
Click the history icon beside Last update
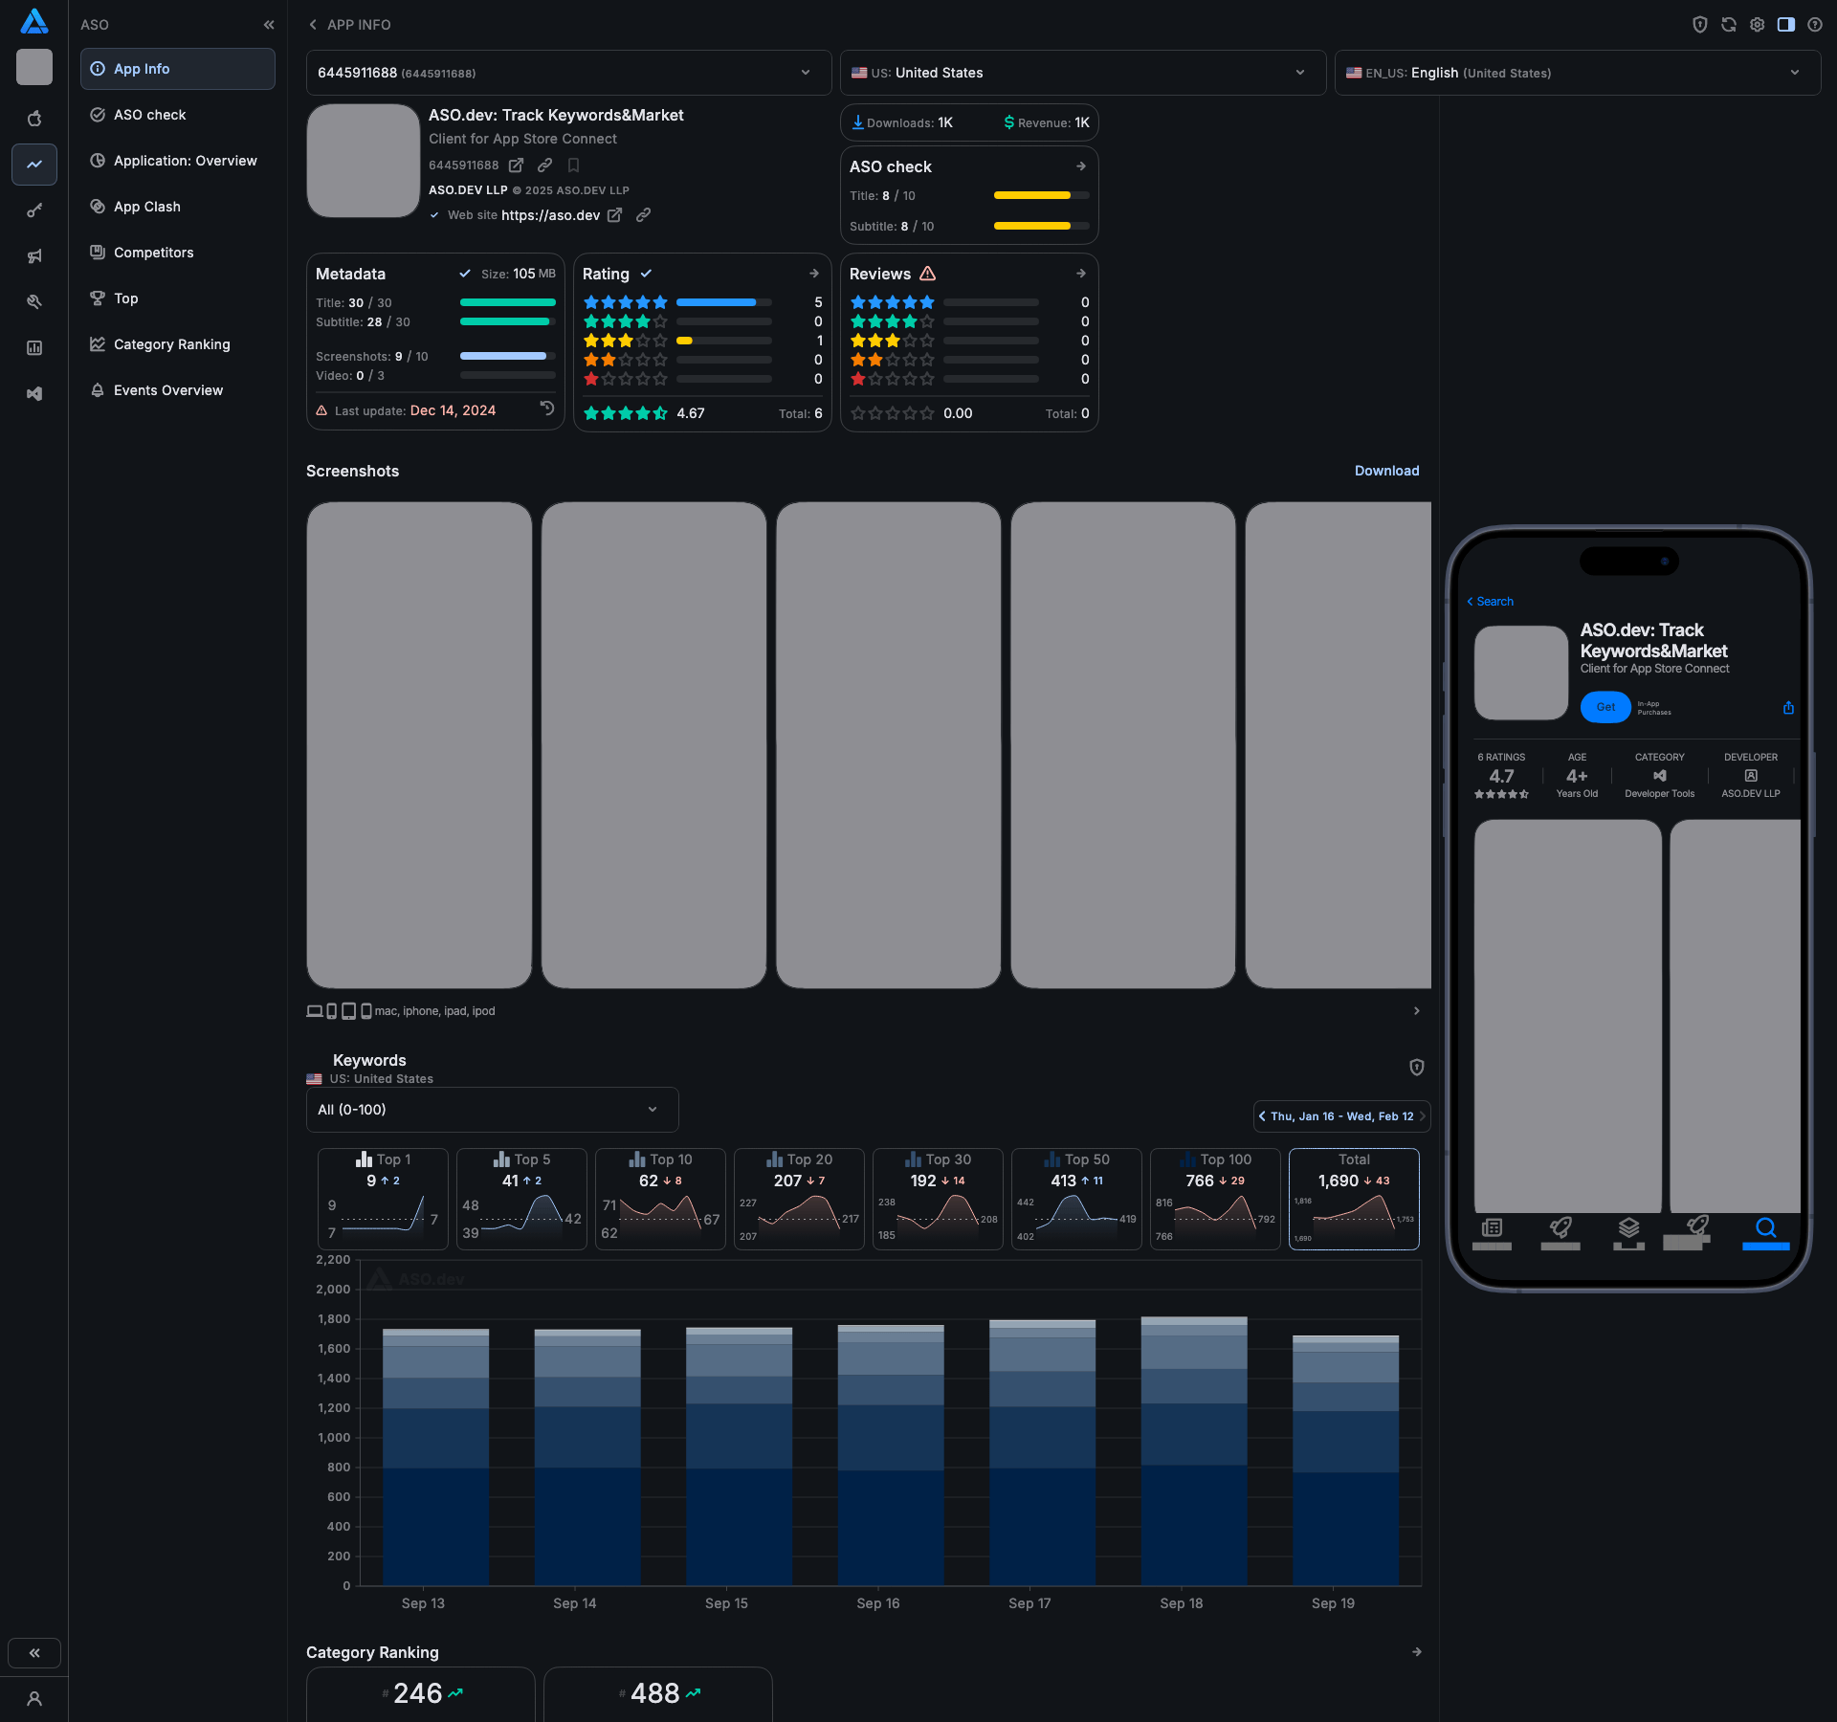pos(547,408)
